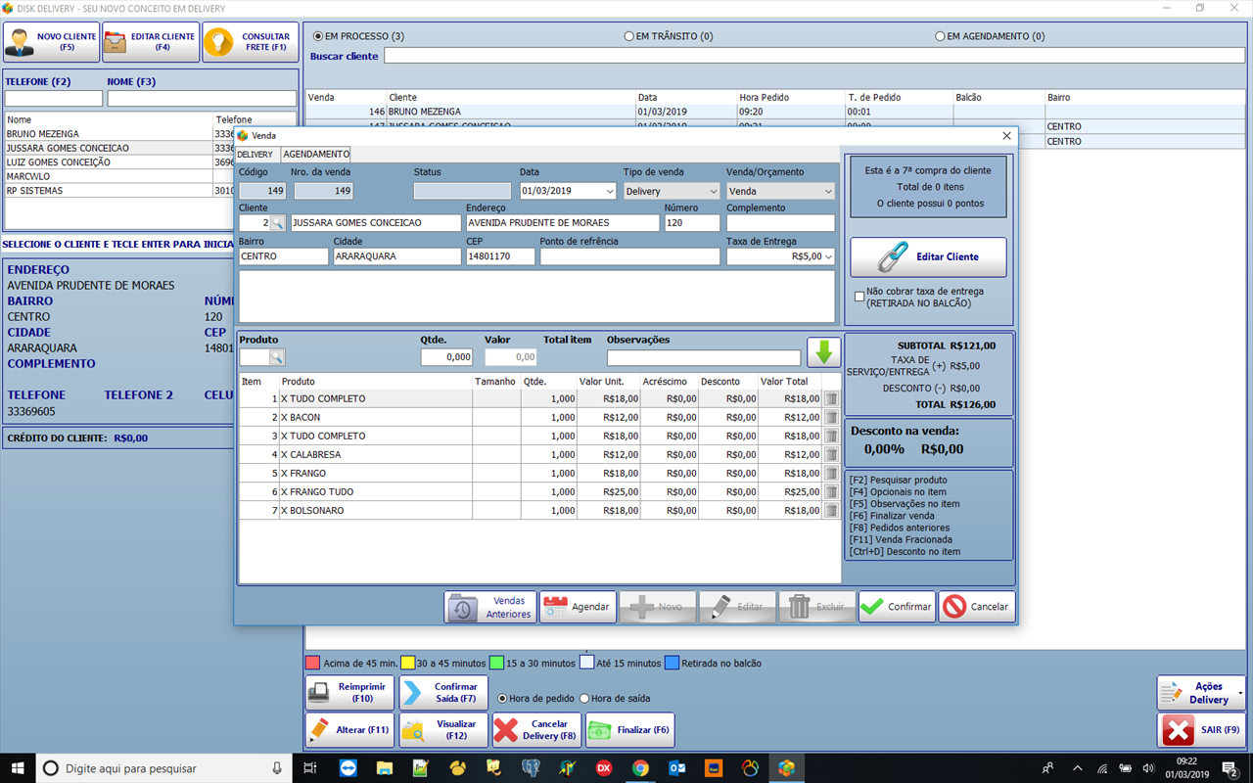Image resolution: width=1253 pixels, height=783 pixels.
Task: Click the Agendar calendar button
Action: tap(578, 607)
